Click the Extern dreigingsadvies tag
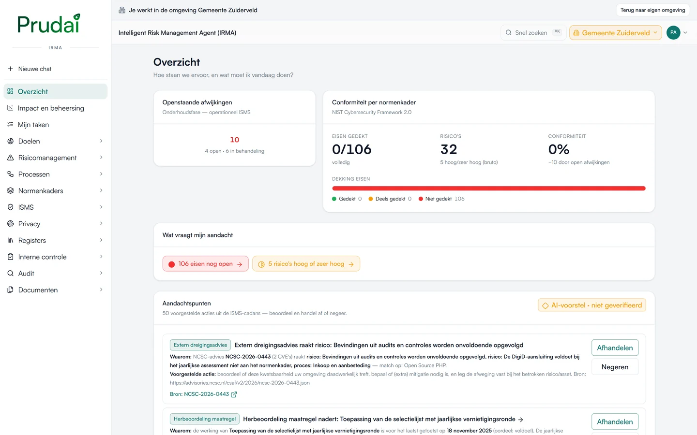The image size is (697, 435). pyautogui.click(x=200, y=345)
